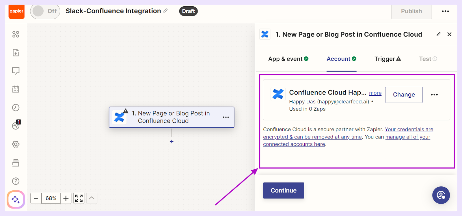Expand the canvas controls chevron
This screenshot has width=462, height=216.
click(x=92, y=198)
